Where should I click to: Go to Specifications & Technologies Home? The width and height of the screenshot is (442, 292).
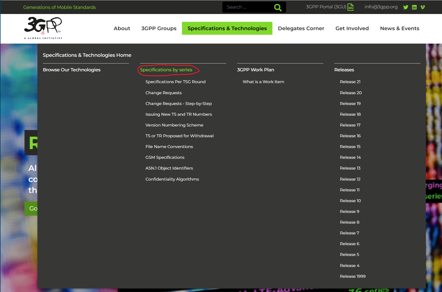(87, 55)
